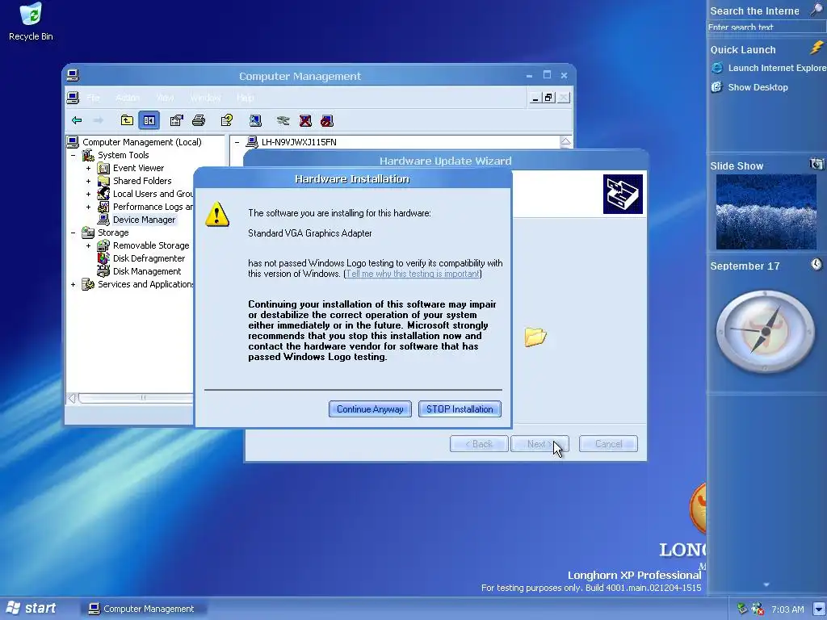
Task: Select Device Manager in the tree
Action: coord(144,220)
